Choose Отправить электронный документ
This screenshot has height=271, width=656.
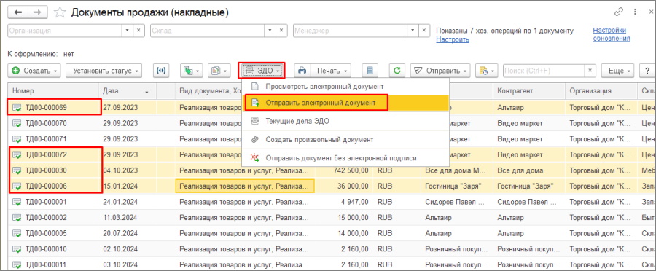click(x=321, y=103)
